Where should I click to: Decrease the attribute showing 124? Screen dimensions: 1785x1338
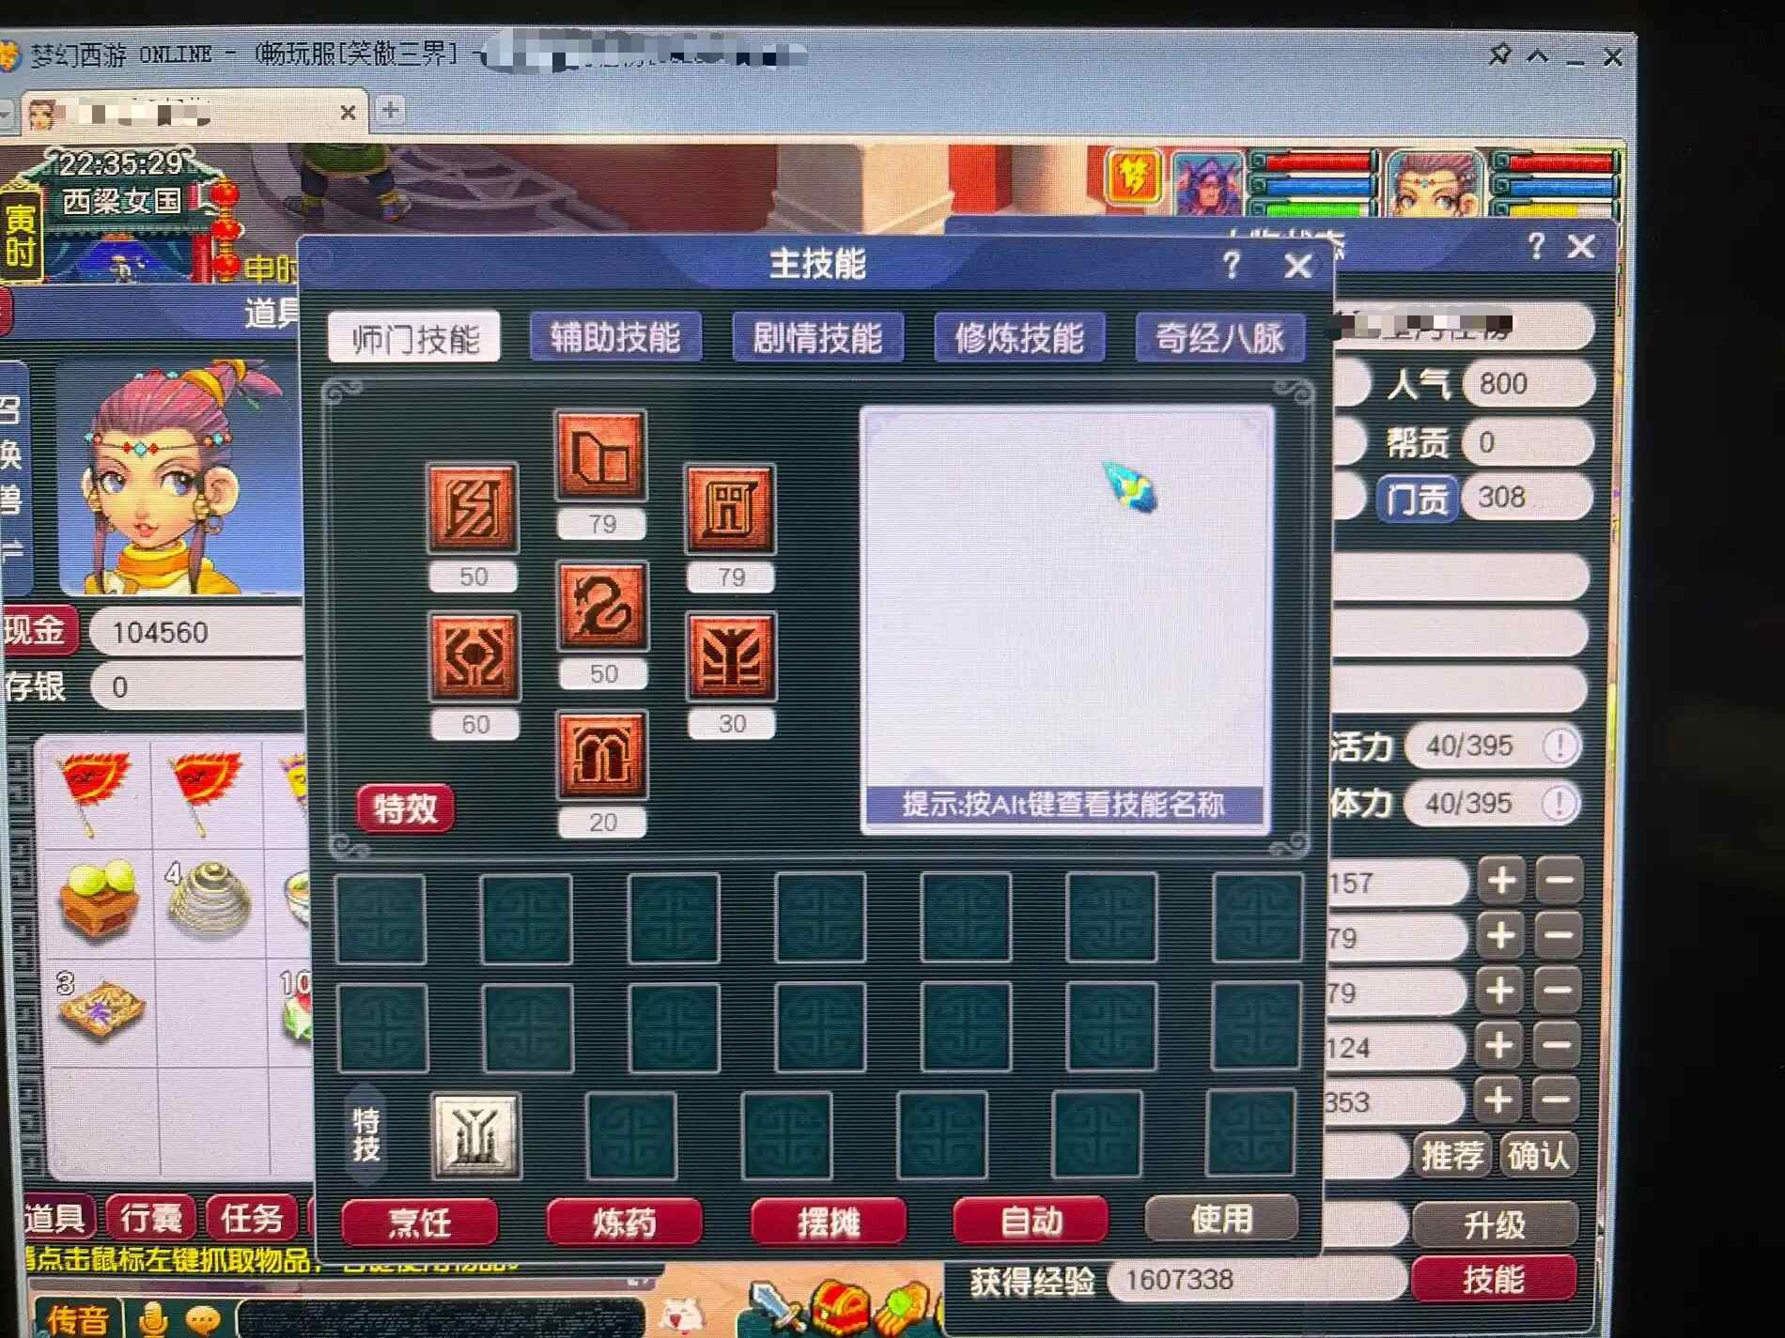tap(1558, 1045)
